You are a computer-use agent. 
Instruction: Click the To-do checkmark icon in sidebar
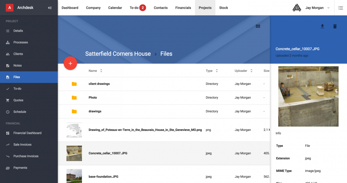pyautogui.click(x=8, y=89)
